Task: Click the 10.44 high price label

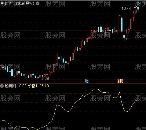Action: point(126,9)
